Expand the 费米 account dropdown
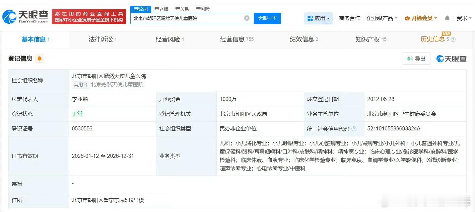The height and width of the screenshot is (212, 475). (464, 18)
